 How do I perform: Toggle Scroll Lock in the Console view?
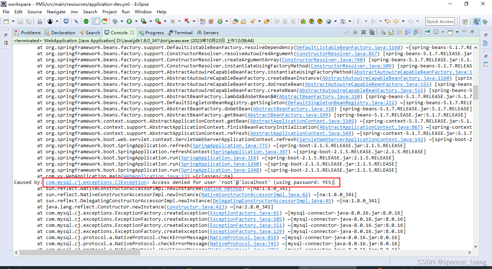coord(391,32)
